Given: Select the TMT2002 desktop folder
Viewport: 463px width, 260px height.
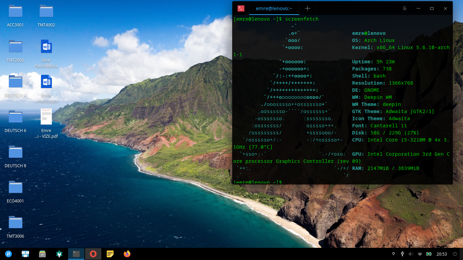Looking at the screenshot, I should click(15, 51).
